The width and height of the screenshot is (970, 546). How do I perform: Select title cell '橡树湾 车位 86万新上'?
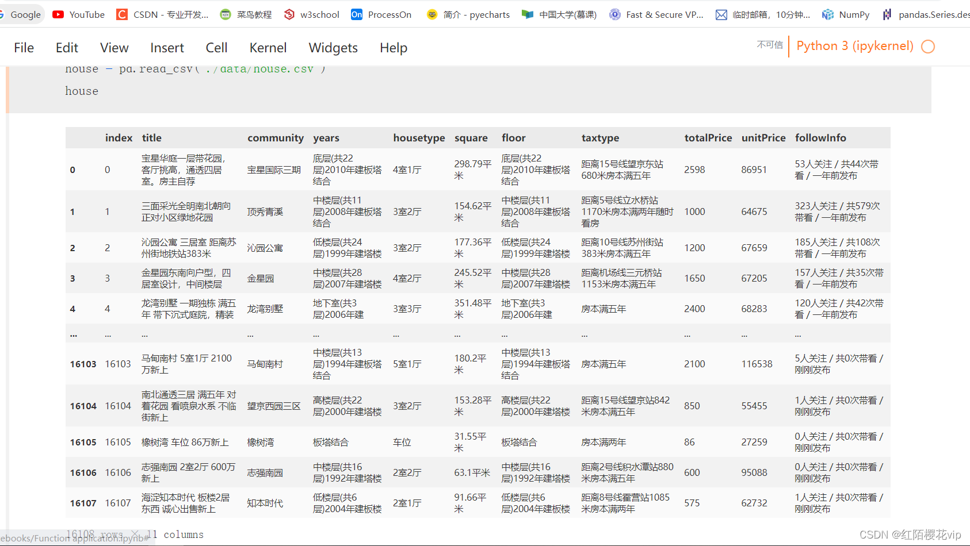tap(185, 442)
